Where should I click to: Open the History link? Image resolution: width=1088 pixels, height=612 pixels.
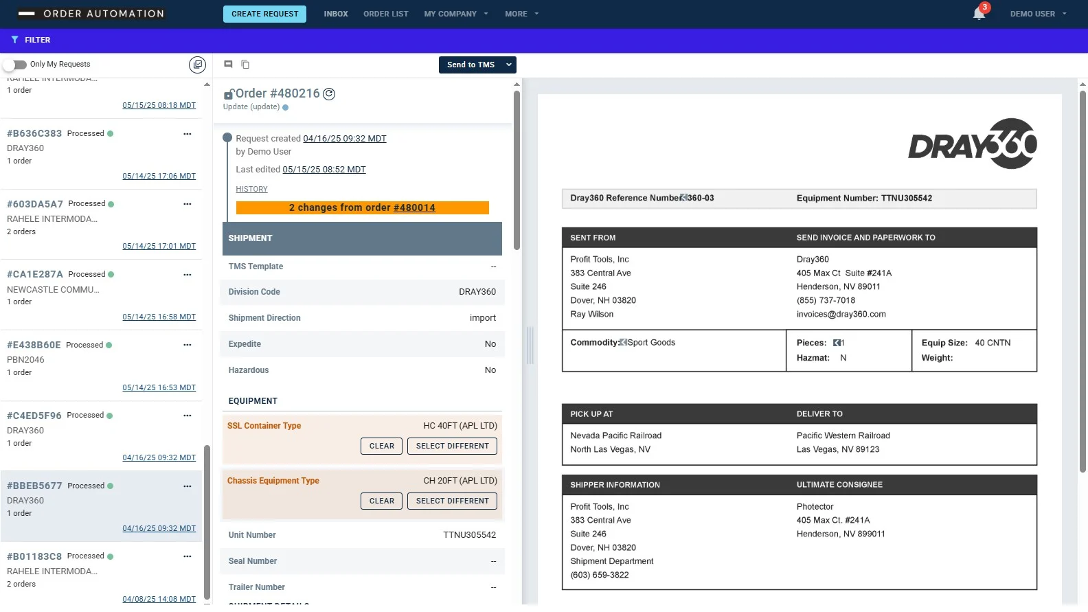coord(251,189)
